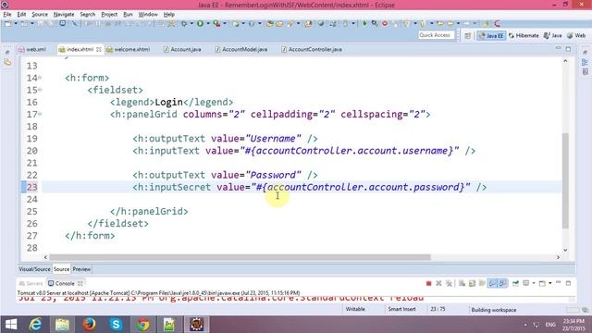Click the New file toolbar icon
The width and height of the screenshot is (592, 333).
(x=8, y=23)
